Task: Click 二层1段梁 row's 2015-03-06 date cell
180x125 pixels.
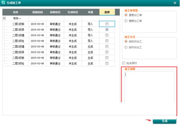Action: 37,30
